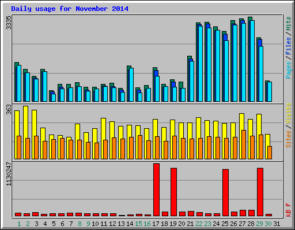The width and height of the screenshot is (295, 230).
Task: Click the day 2 axis label
Action: point(28,224)
